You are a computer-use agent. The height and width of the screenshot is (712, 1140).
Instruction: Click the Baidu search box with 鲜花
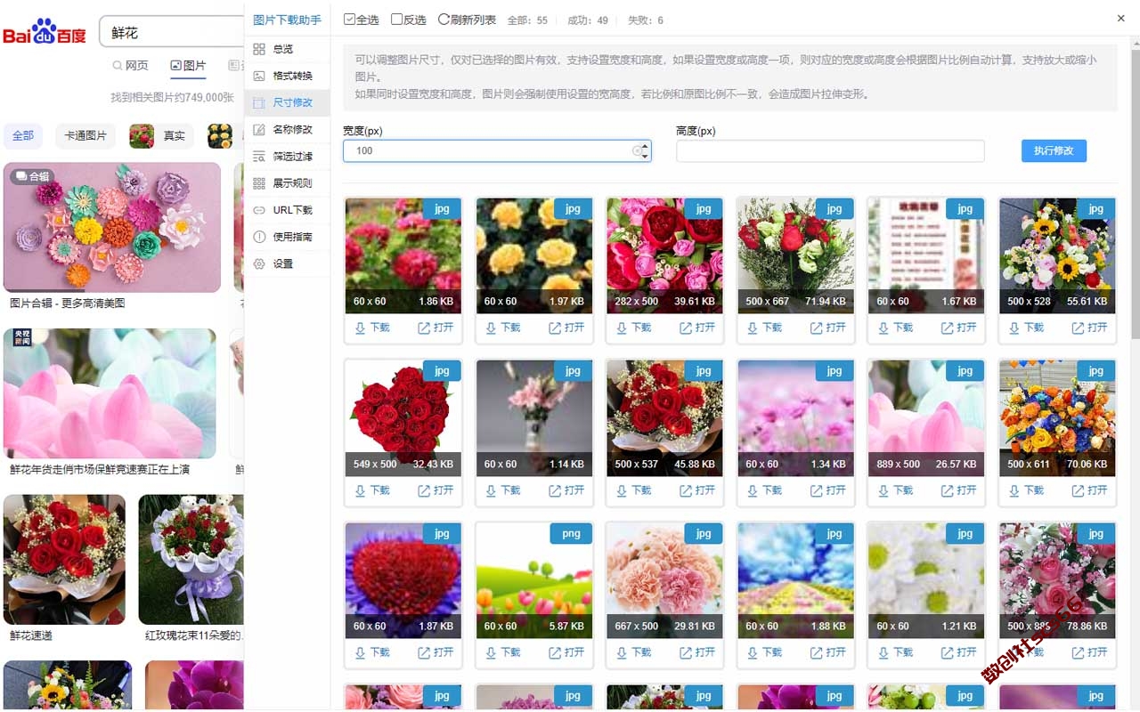tap(171, 33)
